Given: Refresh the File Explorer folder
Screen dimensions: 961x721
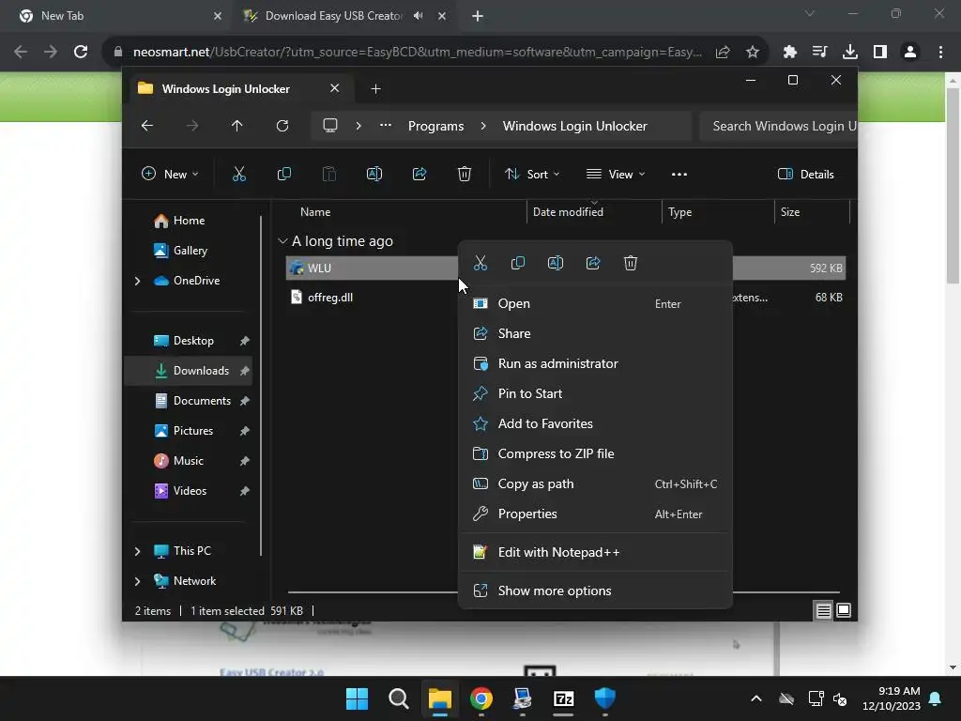Looking at the screenshot, I should pos(282,126).
